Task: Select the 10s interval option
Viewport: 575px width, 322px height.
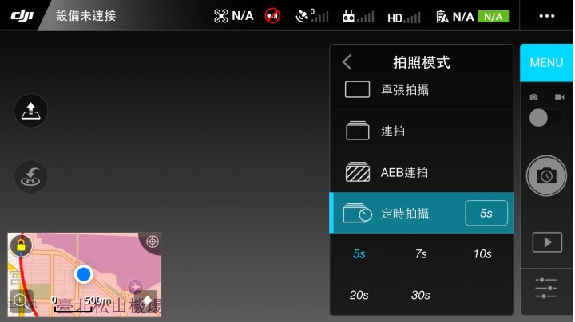Action: pos(482,254)
